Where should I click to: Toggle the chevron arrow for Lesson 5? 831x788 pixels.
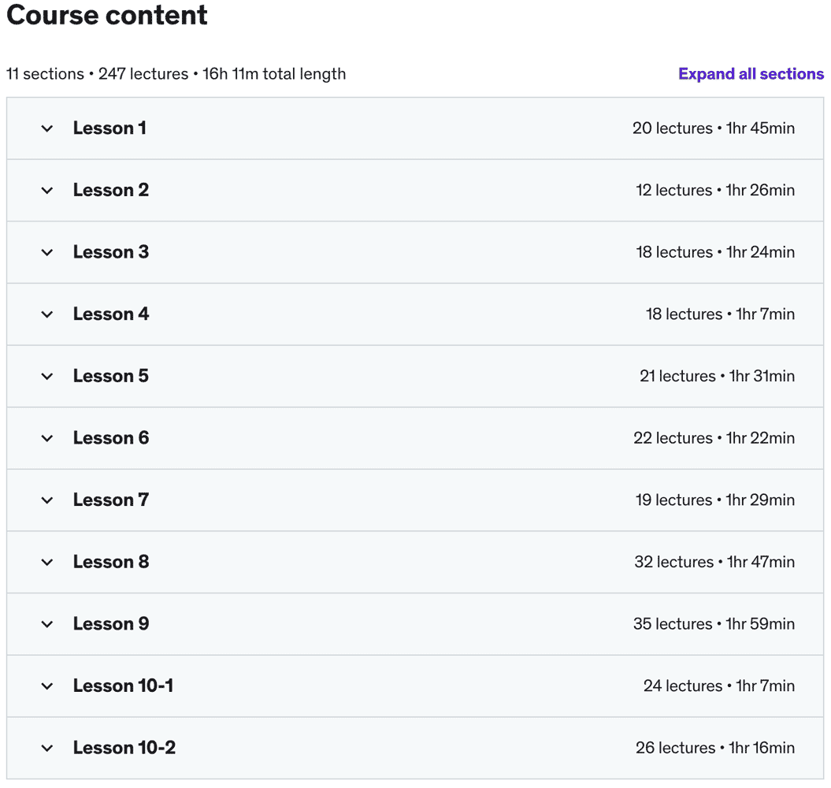[x=47, y=377]
